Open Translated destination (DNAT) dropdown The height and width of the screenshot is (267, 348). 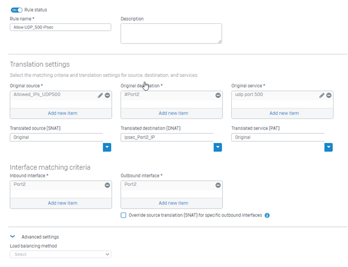218,147
